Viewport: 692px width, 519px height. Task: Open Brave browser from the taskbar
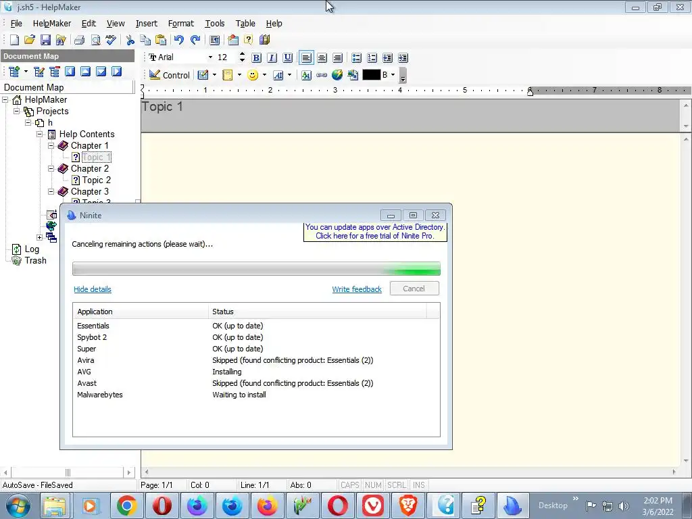pyautogui.click(x=408, y=505)
